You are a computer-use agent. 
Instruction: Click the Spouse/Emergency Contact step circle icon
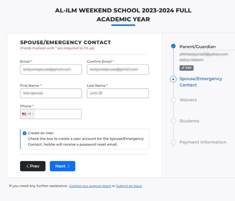[x=173, y=79]
